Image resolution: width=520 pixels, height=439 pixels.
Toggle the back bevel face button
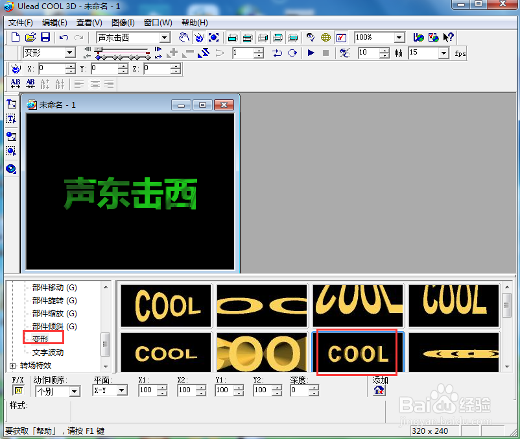coord(278,38)
